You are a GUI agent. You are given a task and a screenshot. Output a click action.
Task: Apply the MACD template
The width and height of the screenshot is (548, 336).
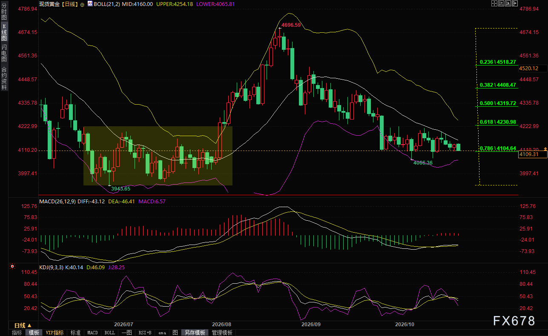point(92,333)
